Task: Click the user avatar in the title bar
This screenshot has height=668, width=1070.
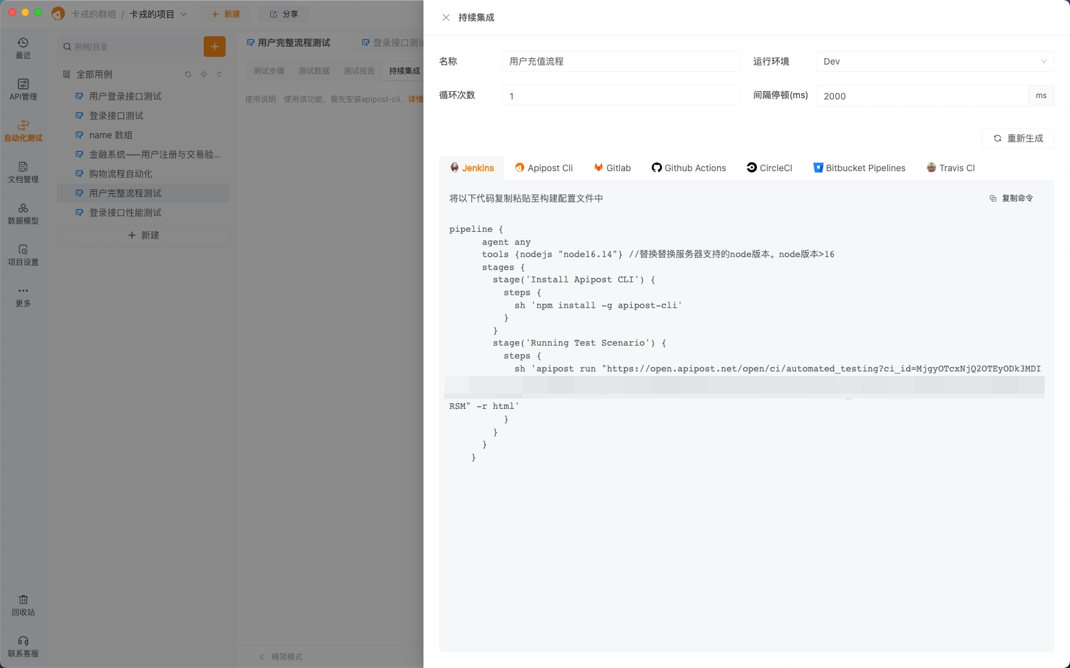Action: 58,14
